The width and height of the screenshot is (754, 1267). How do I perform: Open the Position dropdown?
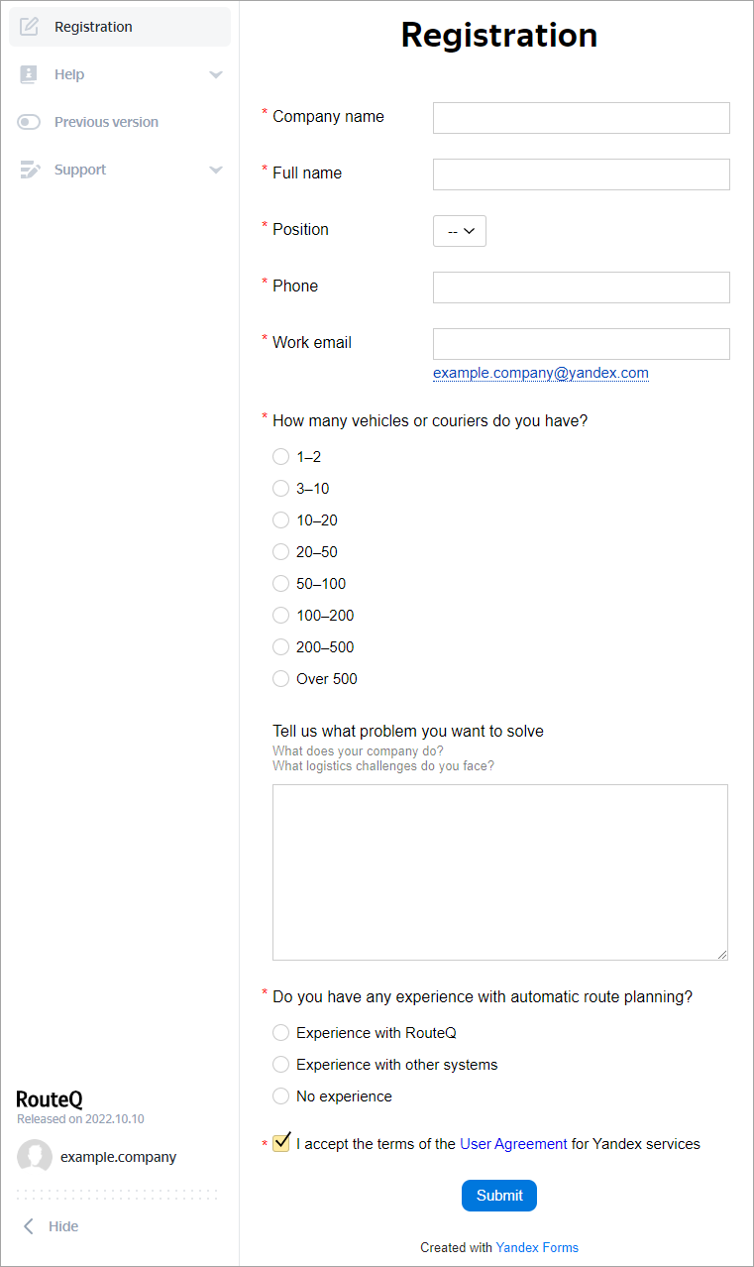coord(460,231)
